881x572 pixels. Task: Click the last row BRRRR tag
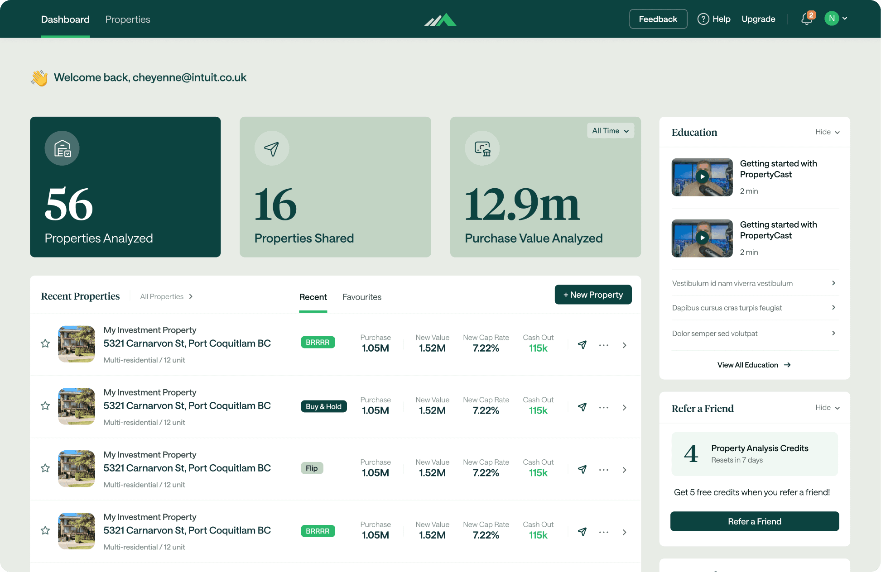click(x=318, y=531)
